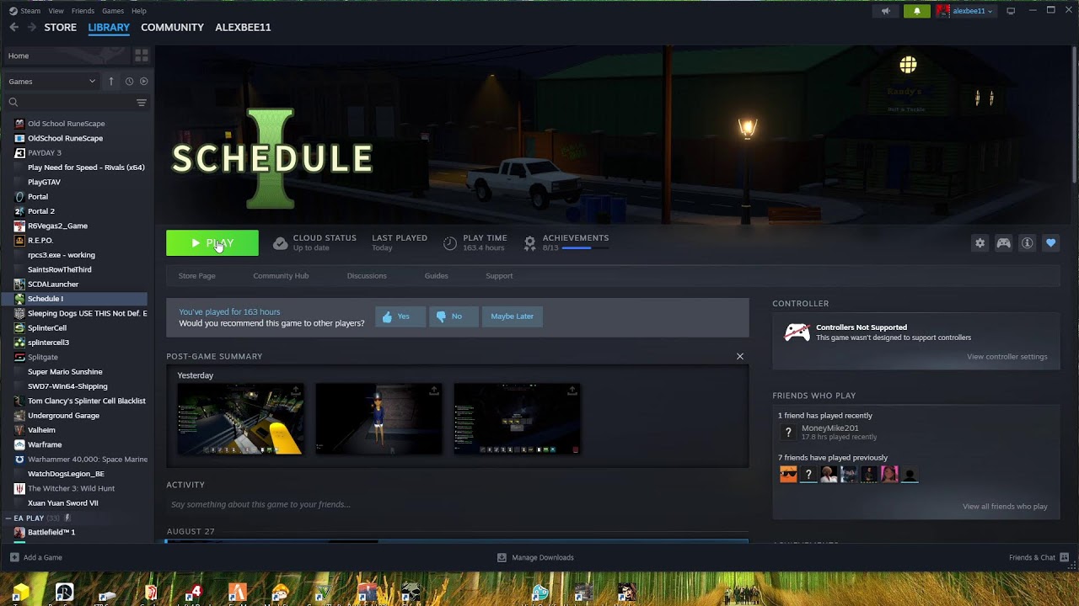1079x606 pixels.
Task: Open the Community Hub link
Action: click(281, 276)
